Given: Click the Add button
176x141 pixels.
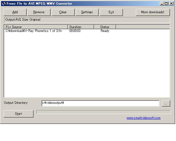Looking at the screenshot, I should [15, 12].
